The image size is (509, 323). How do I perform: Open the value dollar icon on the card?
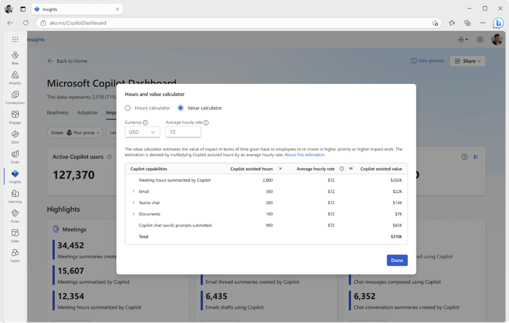click(x=475, y=157)
